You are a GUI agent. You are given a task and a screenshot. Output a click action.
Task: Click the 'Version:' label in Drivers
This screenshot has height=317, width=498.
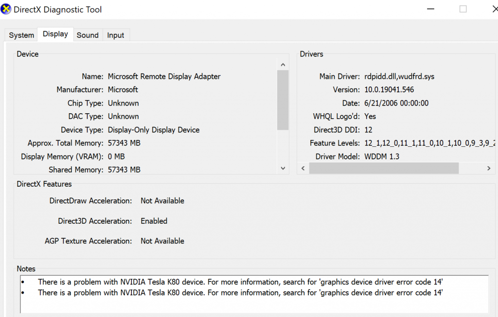tap(346, 90)
